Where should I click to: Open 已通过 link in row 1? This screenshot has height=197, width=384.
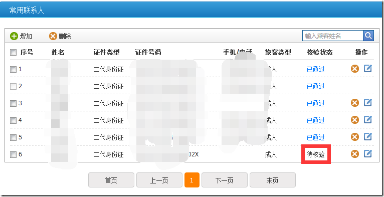tap(316, 69)
